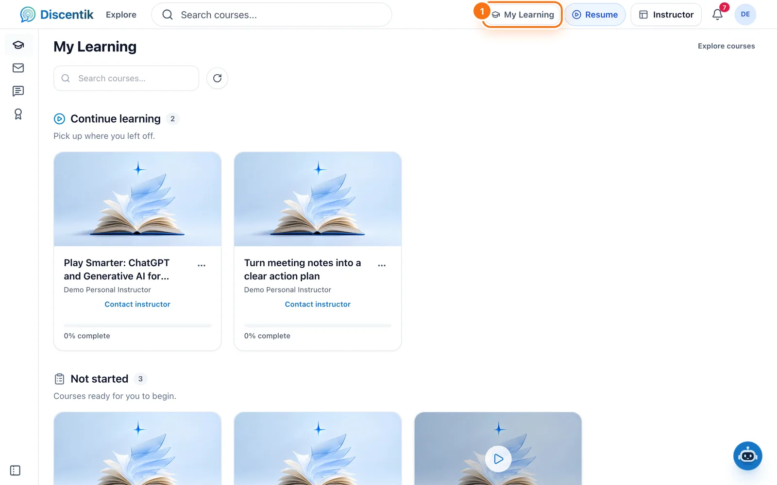Click the Not started clipboard icon
Image resolution: width=777 pixels, height=485 pixels.
pos(59,379)
